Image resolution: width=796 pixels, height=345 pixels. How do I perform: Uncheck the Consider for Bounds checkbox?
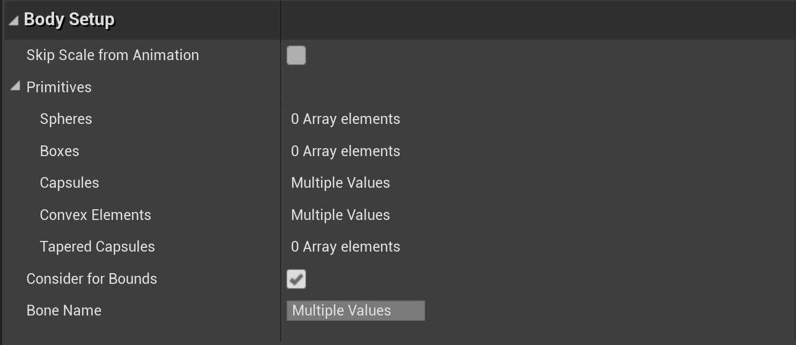coord(296,279)
